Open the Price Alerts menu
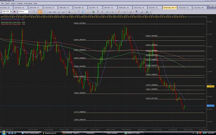Viewport: 216px width, 135px height. pos(28,3)
